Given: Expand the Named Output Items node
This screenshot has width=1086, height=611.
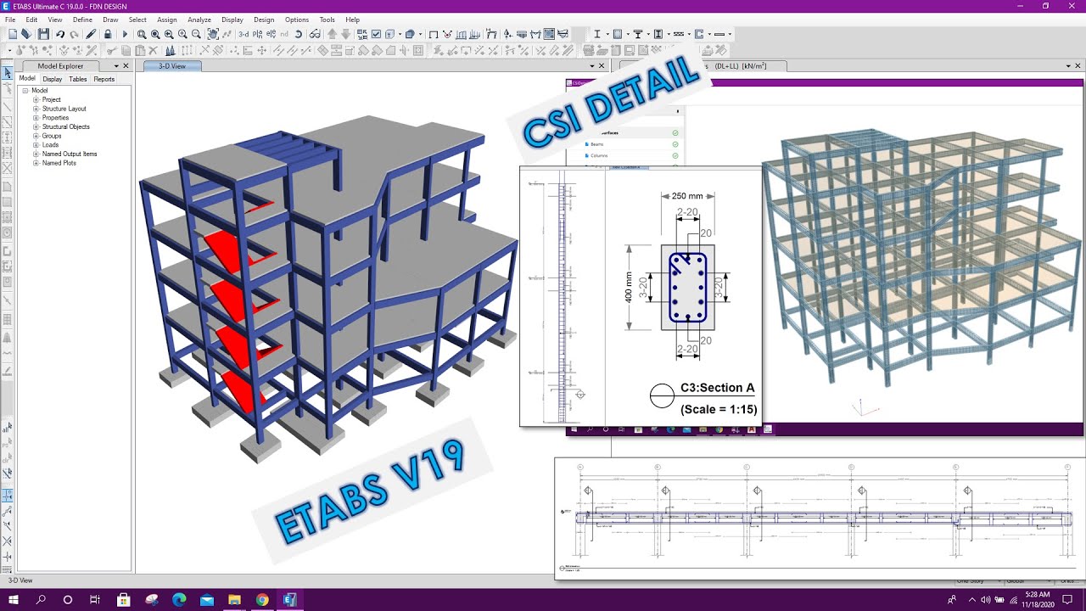Looking at the screenshot, I should 36,154.
